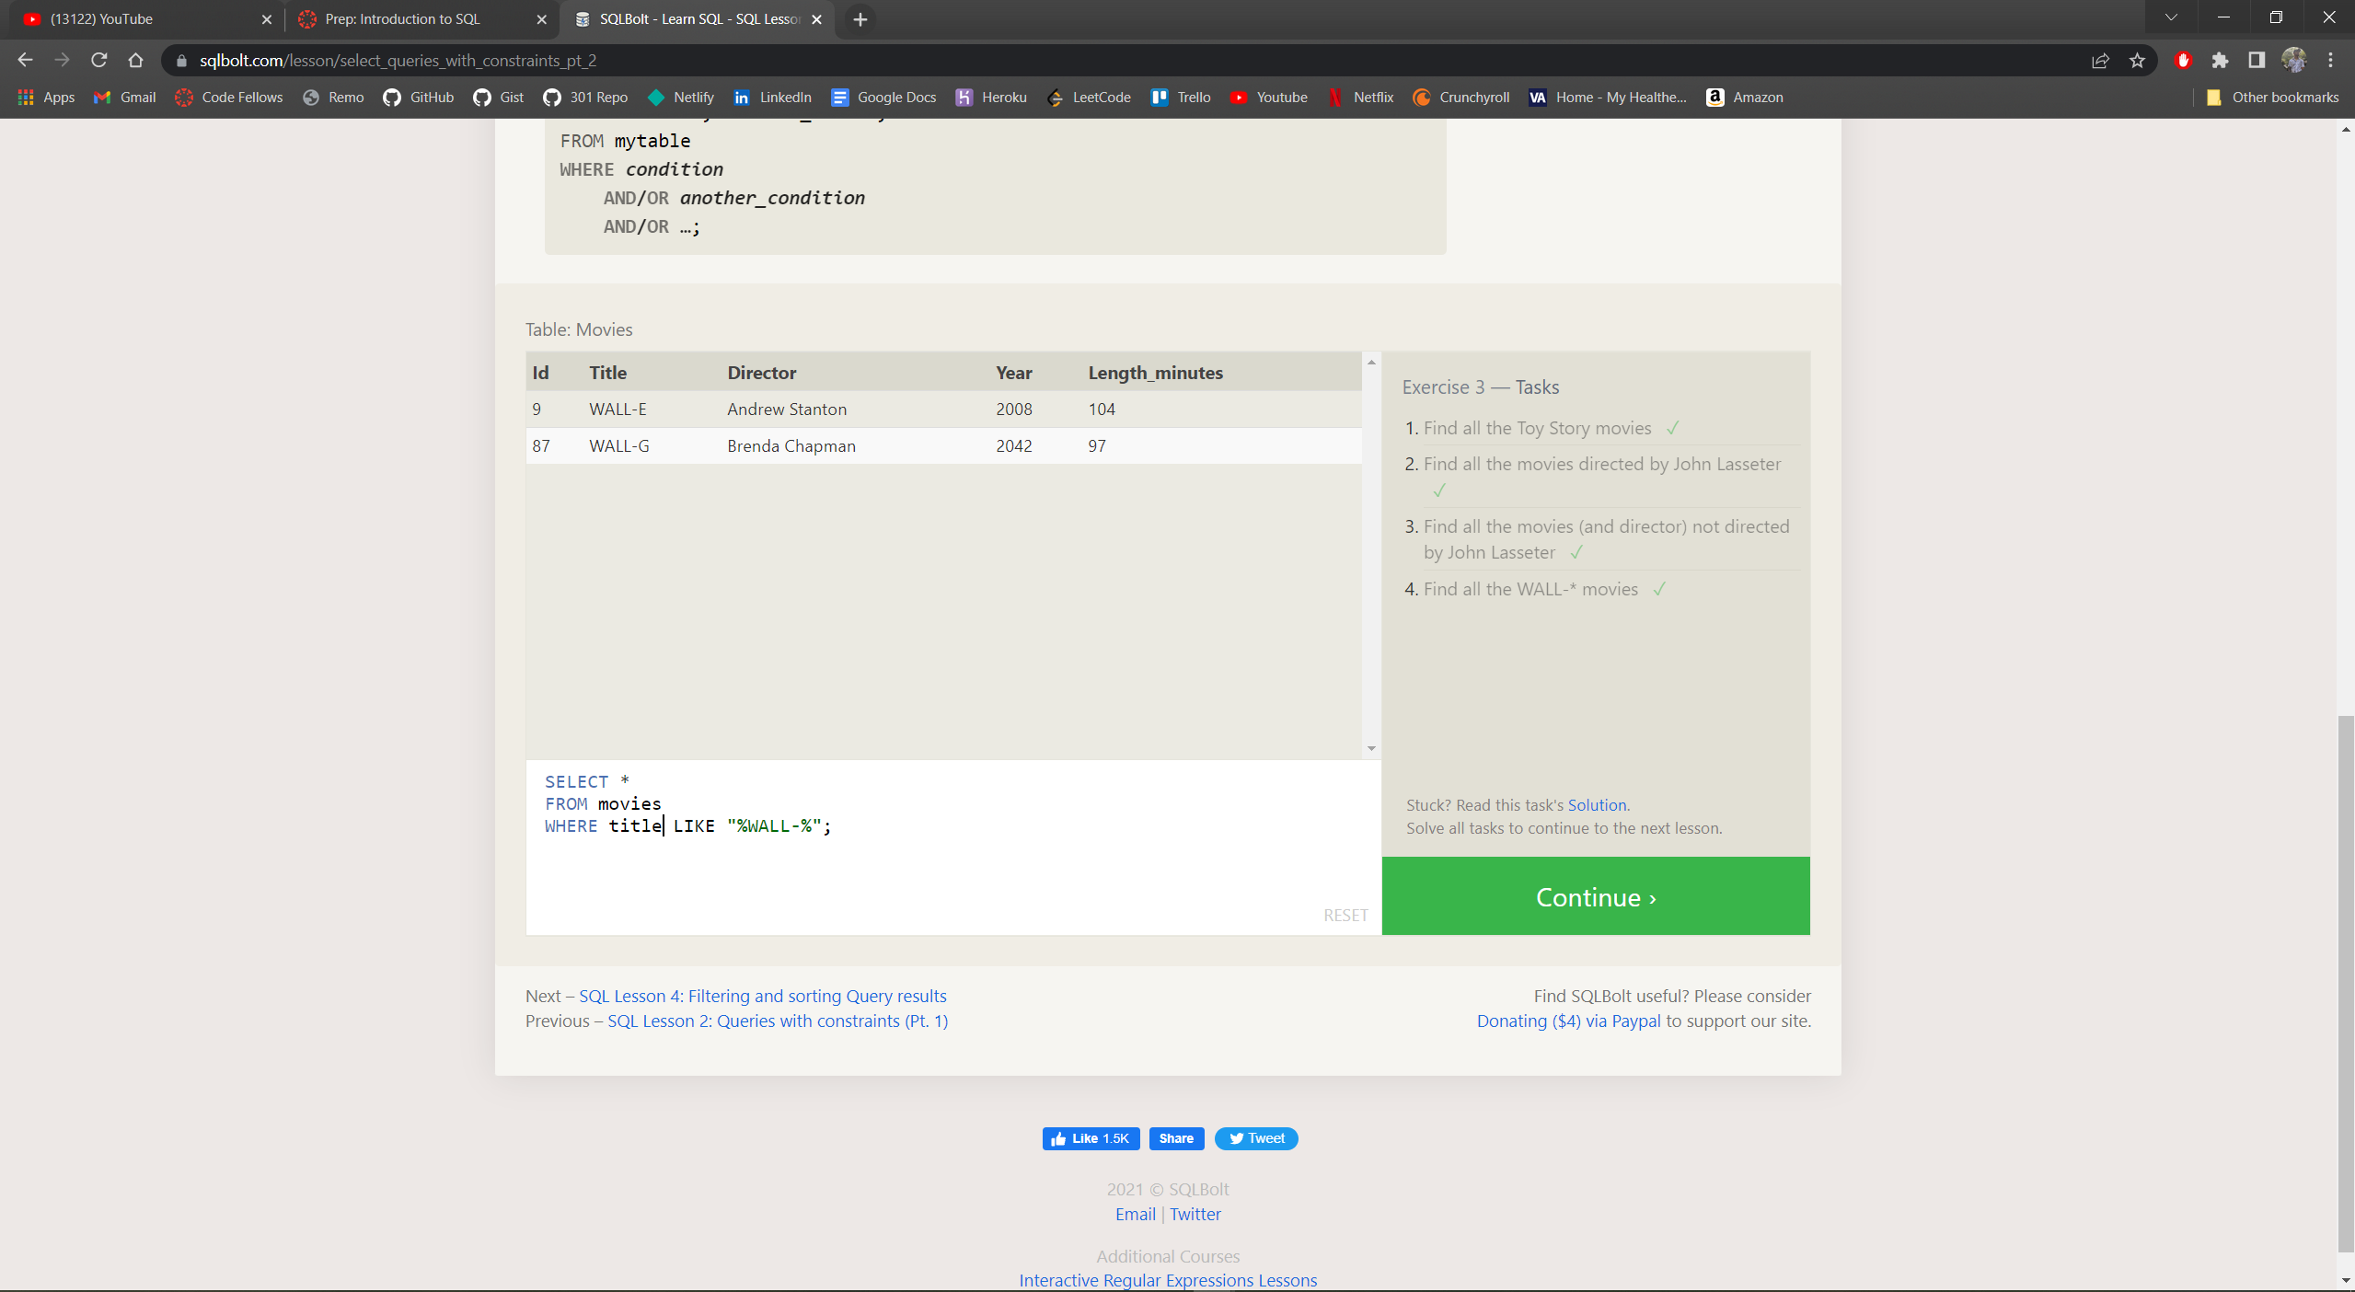2355x1292 pixels.
Task: Open the Code Fellows bookmark
Action: pyautogui.click(x=229, y=97)
